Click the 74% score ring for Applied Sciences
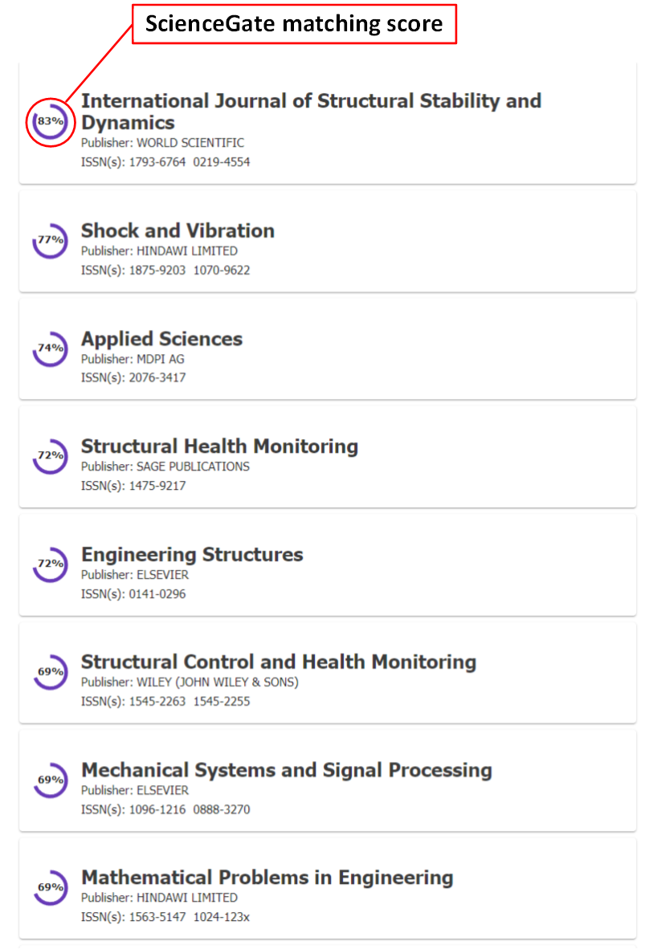 point(50,348)
